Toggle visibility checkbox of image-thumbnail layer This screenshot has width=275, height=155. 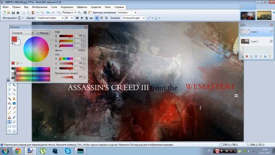271,41
